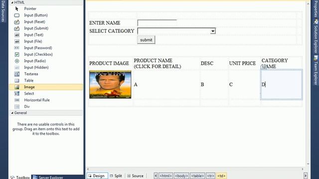
Task: Click the Solution Explorer icon in right strip
Action: pyautogui.click(x=316, y=22)
